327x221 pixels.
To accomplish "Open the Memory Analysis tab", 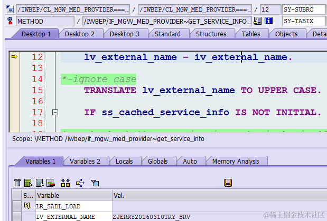I will (x=236, y=161).
